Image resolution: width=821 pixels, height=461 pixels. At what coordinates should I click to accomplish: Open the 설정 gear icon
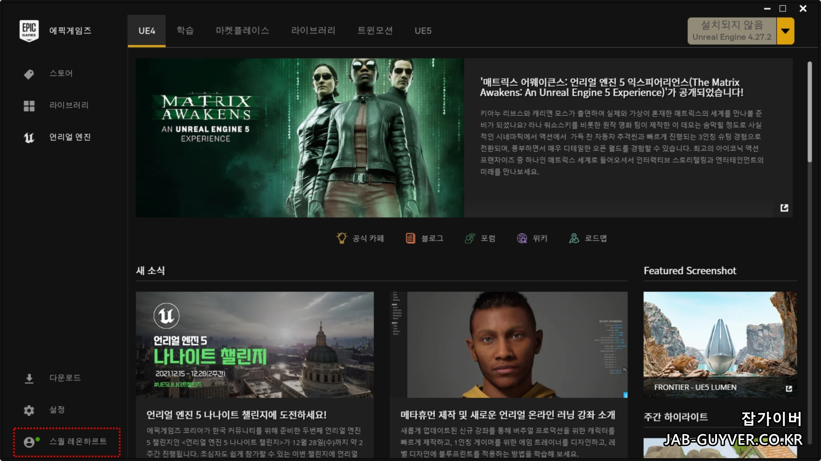(x=29, y=410)
